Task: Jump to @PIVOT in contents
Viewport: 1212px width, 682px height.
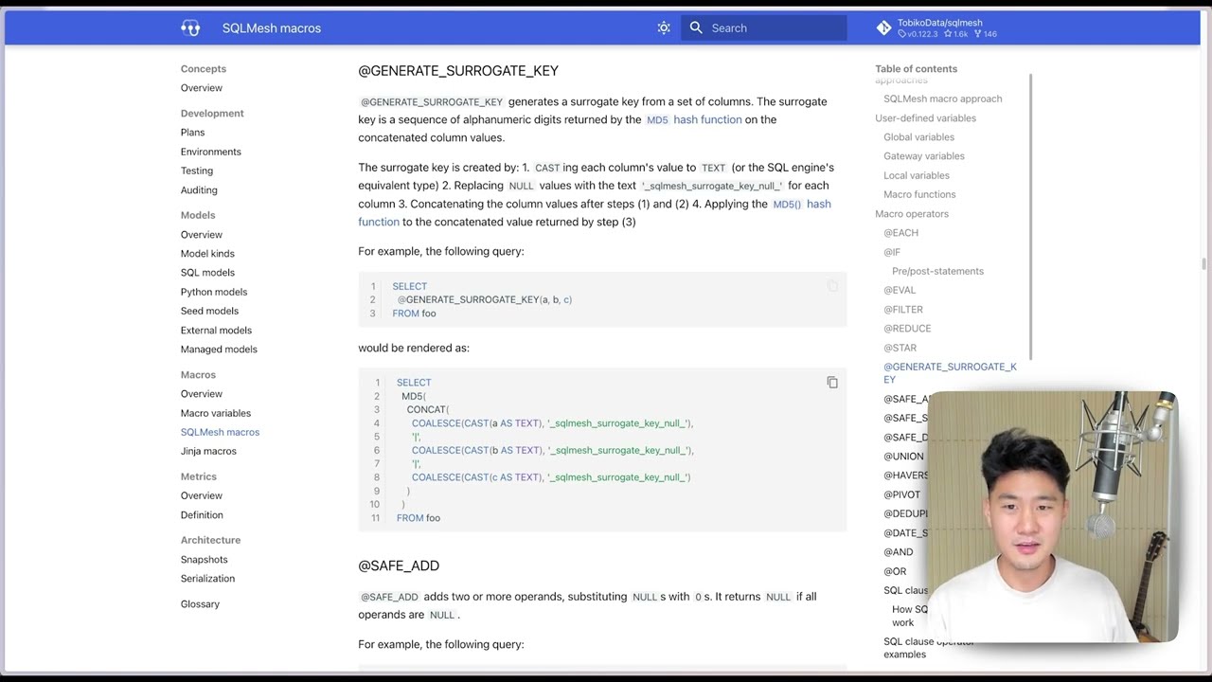Action: tap(901, 494)
